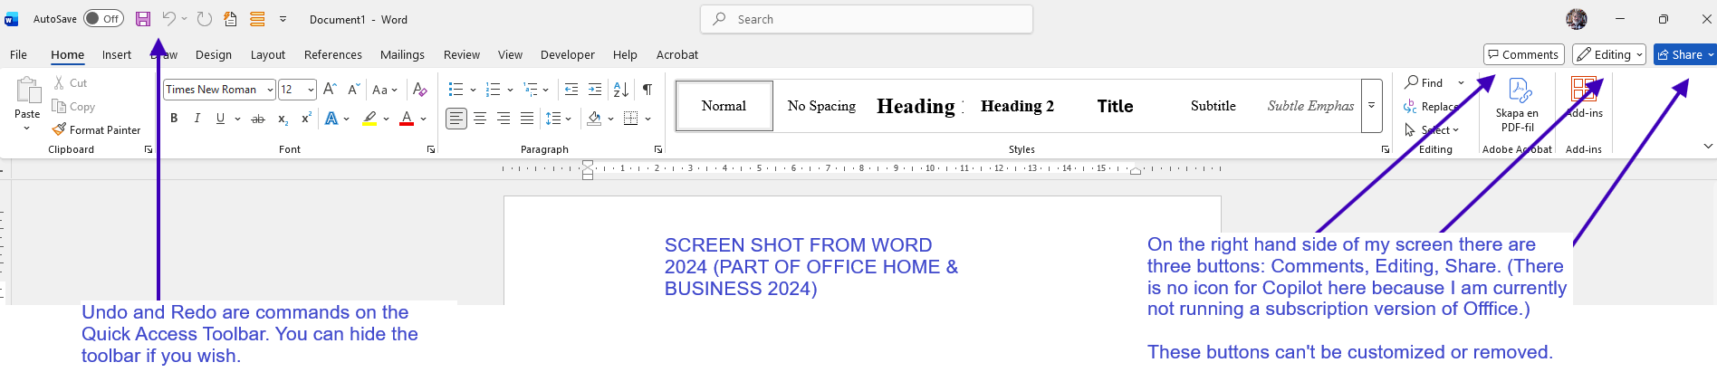Toggle Superscript formatting
Viewport: 1717px width, 372px height.
click(306, 119)
